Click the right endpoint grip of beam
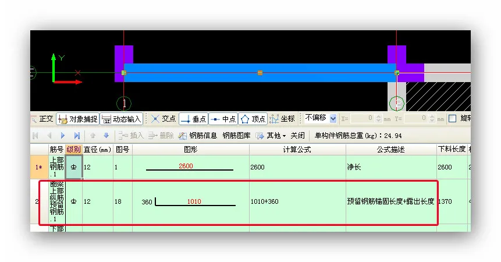The width and height of the screenshot is (501, 262). pos(397,73)
